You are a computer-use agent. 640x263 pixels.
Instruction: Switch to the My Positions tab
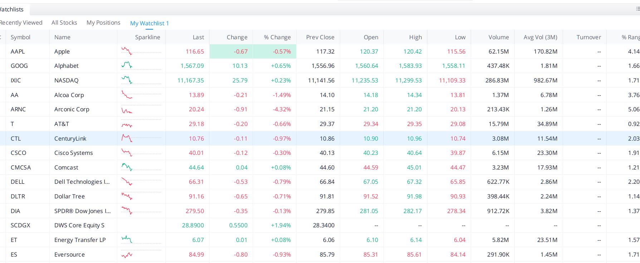tap(103, 22)
